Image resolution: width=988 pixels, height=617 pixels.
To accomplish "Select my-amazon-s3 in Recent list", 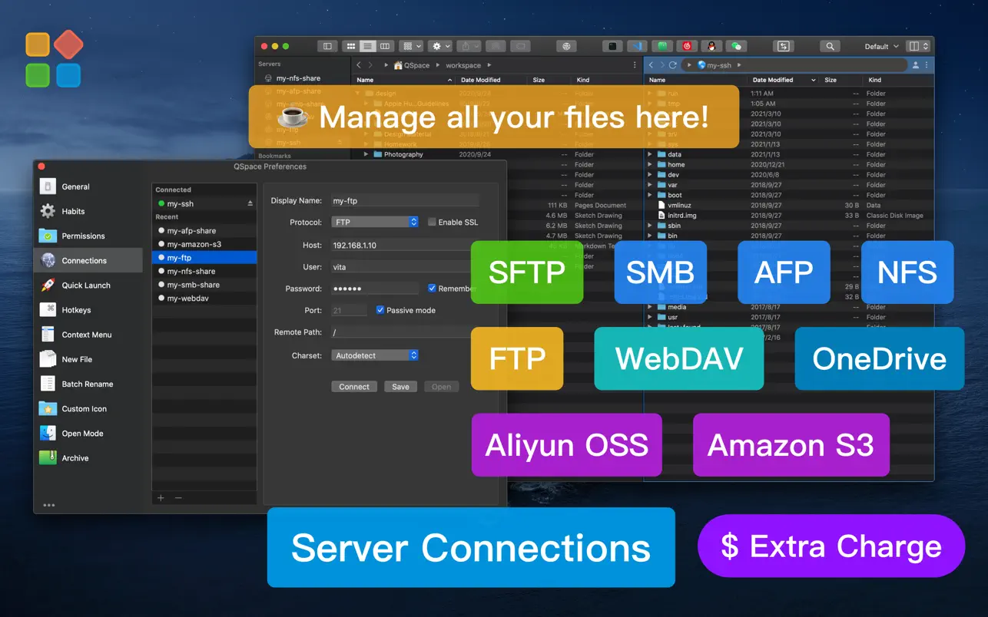I will (x=204, y=244).
